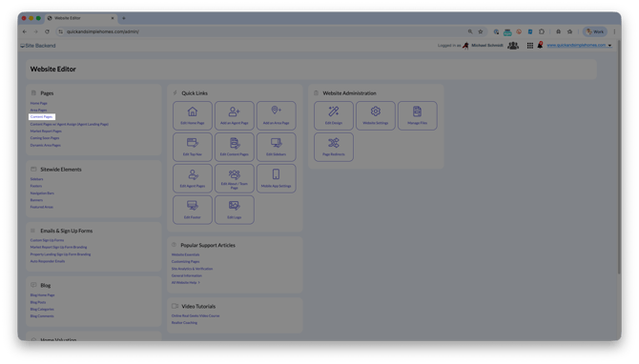Click the General Information support article

click(x=187, y=275)
